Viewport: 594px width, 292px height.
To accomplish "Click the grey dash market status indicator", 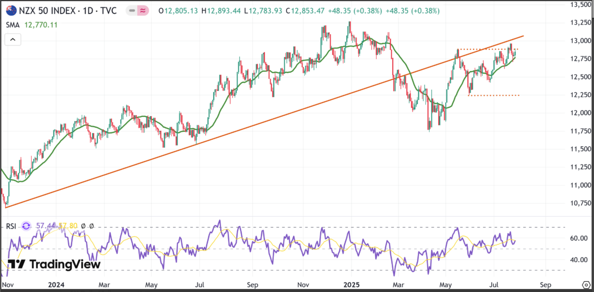I will [132, 11].
